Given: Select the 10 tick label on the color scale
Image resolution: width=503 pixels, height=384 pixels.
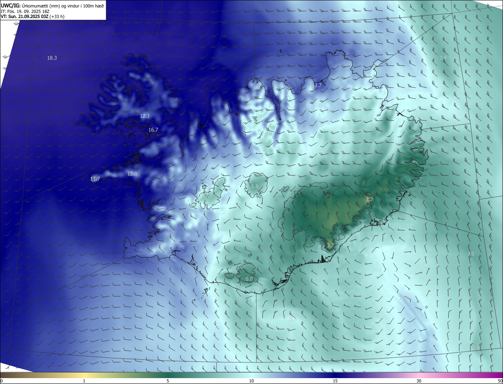Looking at the screenshot, I should tap(251, 381).
